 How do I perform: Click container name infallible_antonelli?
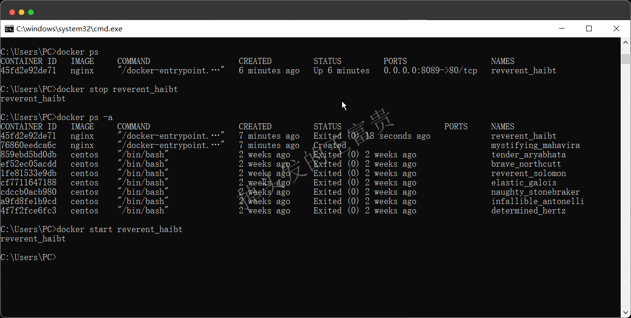[x=538, y=201]
